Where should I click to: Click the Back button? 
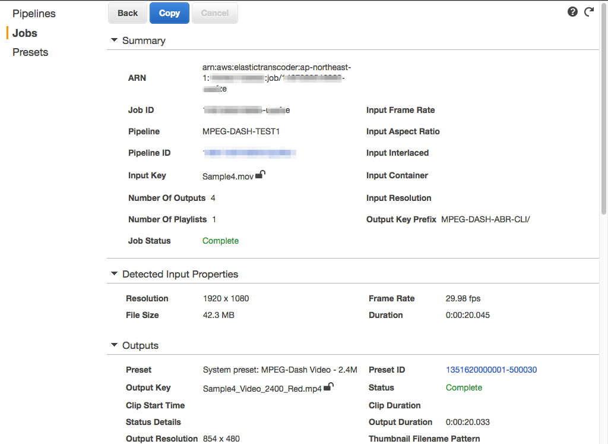pos(127,12)
